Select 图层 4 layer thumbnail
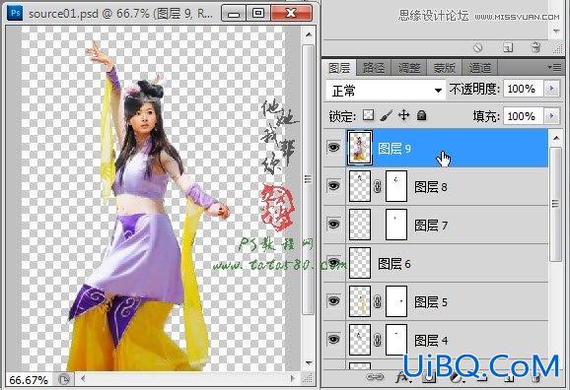The image size is (570, 390). pos(360,340)
